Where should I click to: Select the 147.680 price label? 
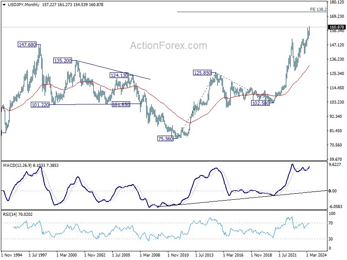pyautogui.click(x=27, y=45)
